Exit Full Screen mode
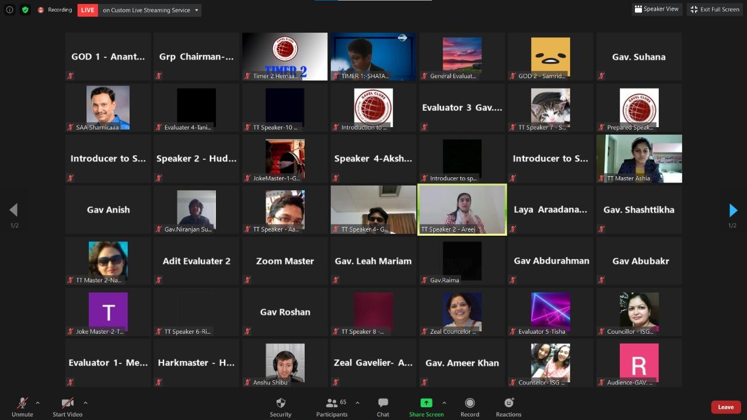The image size is (747, 420). point(714,9)
